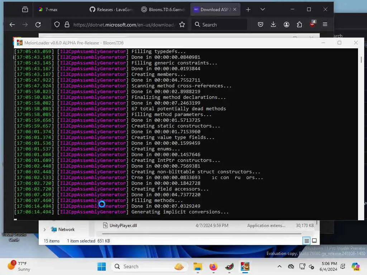Screen dimensions: 367x275
Task: Open Firefox account menu
Action: [286, 25]
